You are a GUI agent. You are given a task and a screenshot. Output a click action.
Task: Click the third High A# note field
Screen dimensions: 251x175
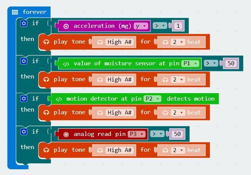(119, 113)
